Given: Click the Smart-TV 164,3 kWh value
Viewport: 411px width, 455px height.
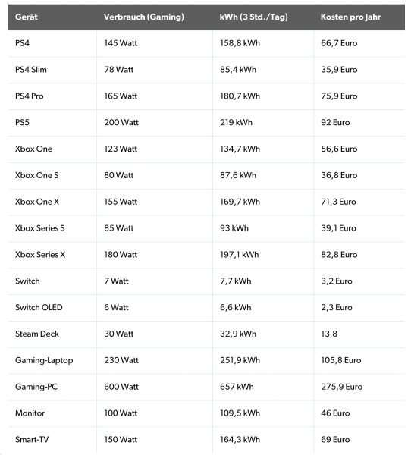Looking at the screenshot, I should [240, 440].
